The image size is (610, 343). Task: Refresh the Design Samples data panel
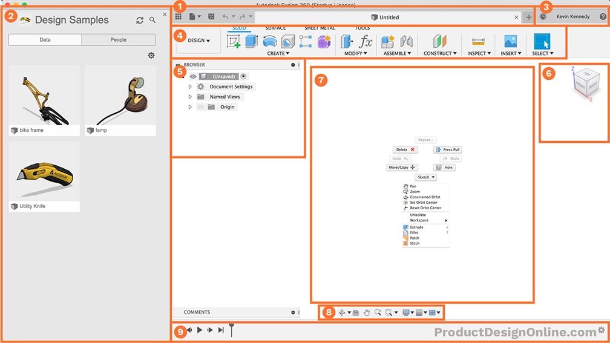140,20
